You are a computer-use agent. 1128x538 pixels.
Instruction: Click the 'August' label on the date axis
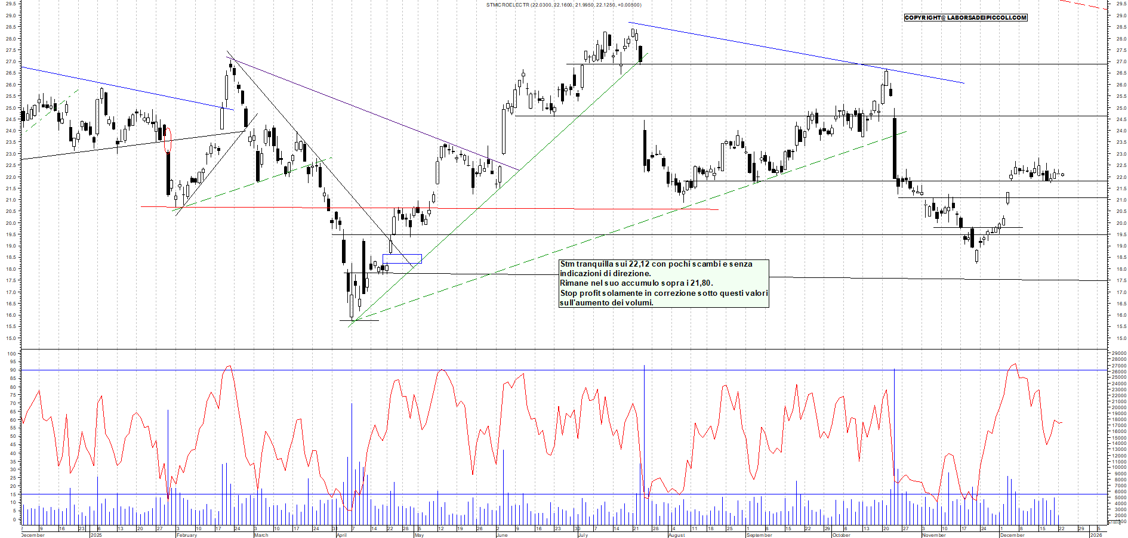point(676,535)
